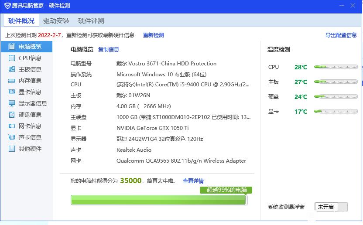The image size is (363, 225).
Task: Show 显卡信息 details
Action: point(27,92)
